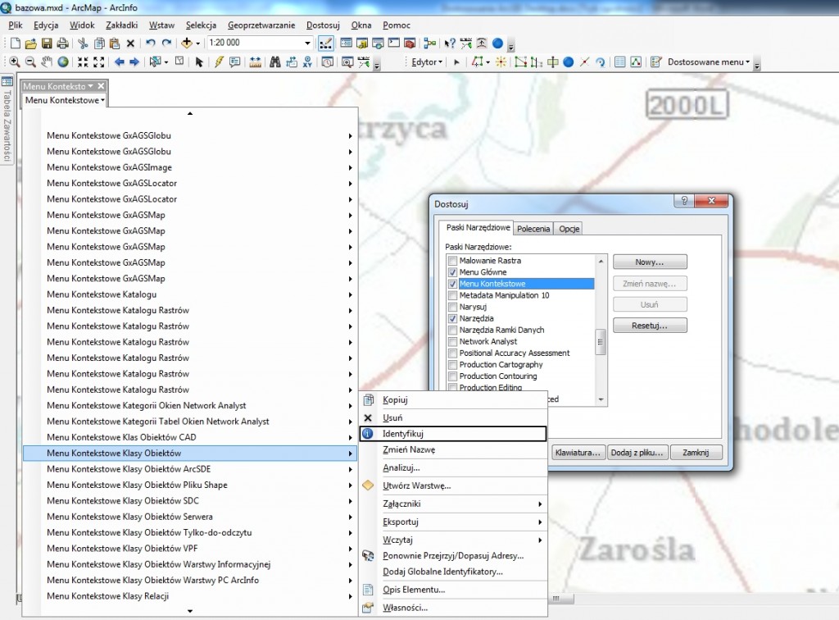Choose Identyfikuj from the context submenu
Screen dimensions: 839x620
(454, 434)
